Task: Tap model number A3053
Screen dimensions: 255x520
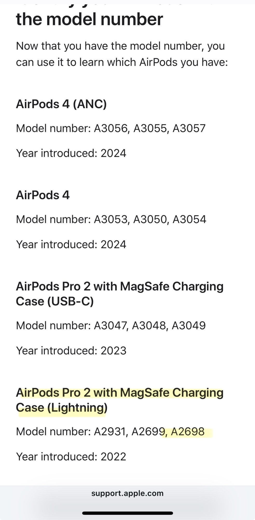Action: [111, 219]
